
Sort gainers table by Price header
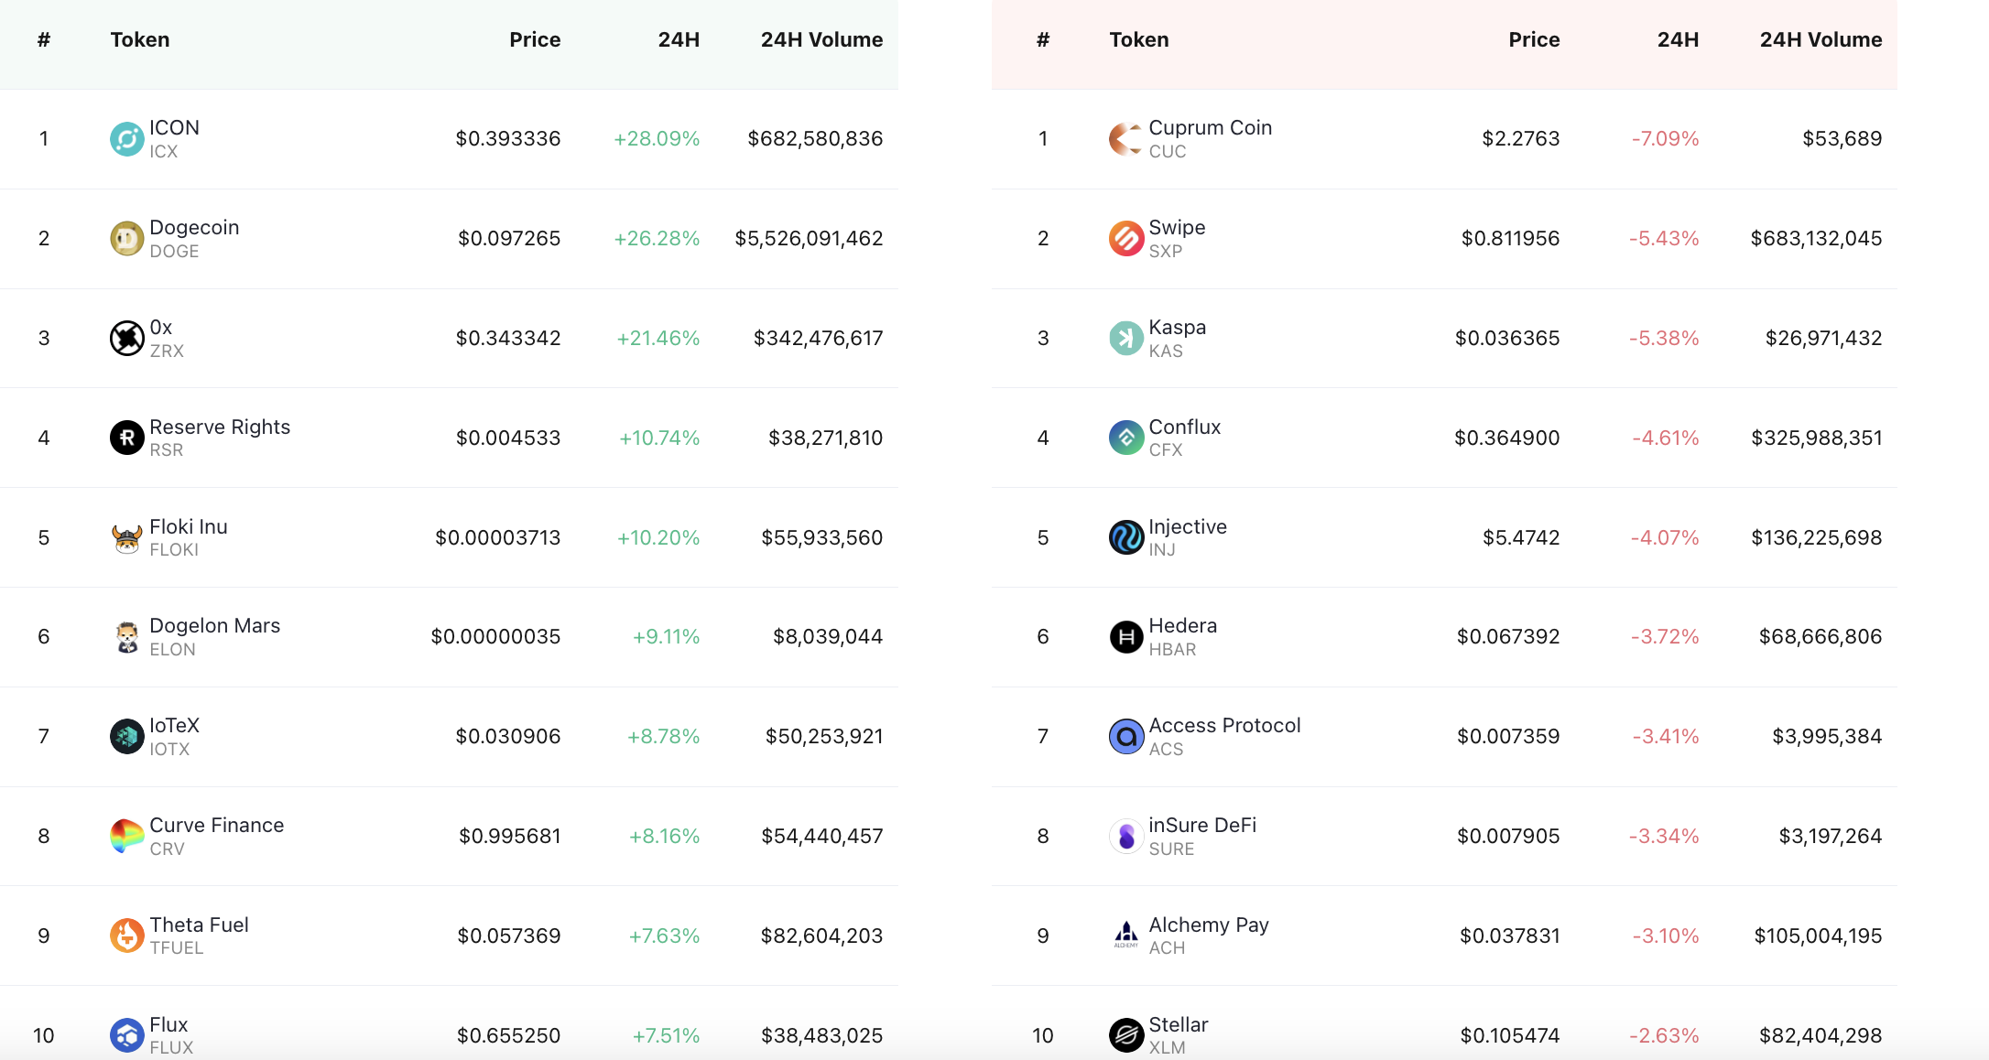point(535,39)
